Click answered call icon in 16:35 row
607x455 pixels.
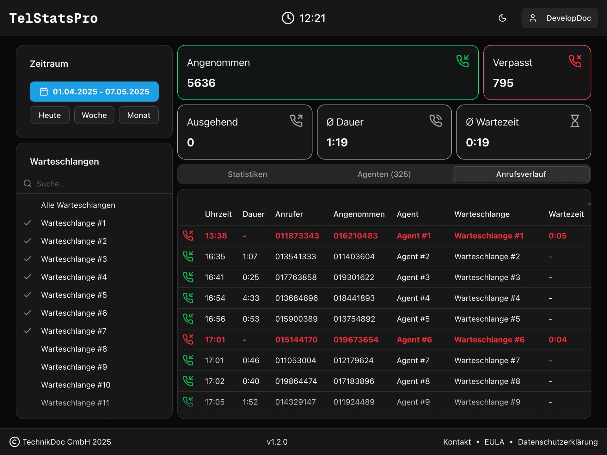pyautogui.click(x=188, y=256)
